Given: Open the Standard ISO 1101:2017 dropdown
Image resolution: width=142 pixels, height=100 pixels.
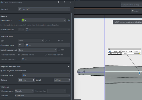Looking at the screenshot, I should (x=44, y=9).
